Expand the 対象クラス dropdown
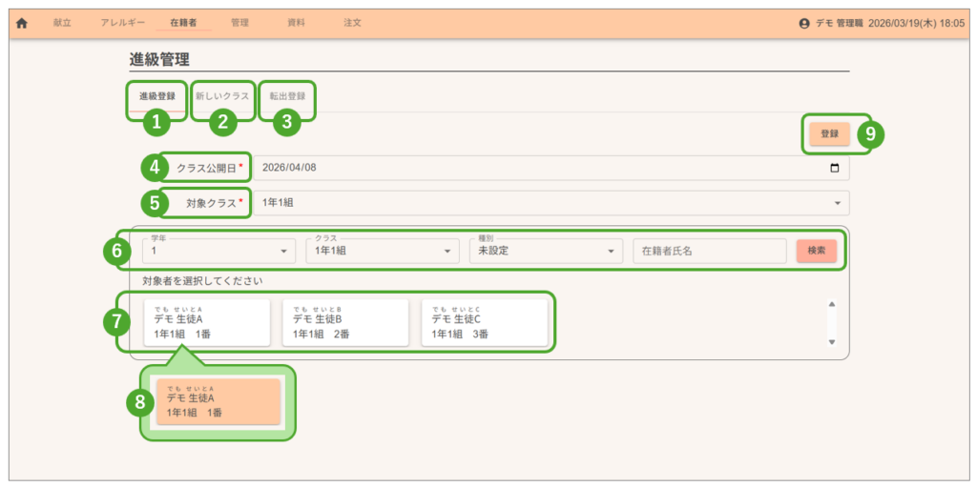Image resolution: width=977 pixels, height=487 pixels. point(837,203)
